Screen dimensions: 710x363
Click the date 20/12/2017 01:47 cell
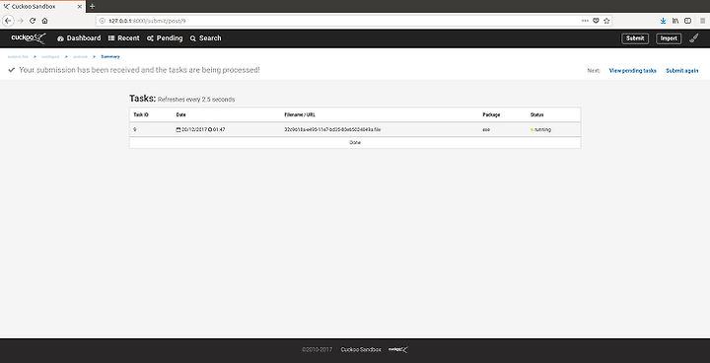[200, 129]
